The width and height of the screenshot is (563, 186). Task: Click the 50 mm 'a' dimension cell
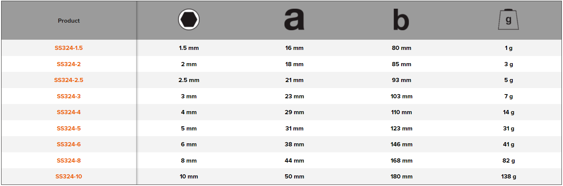(x=294, y=177)
